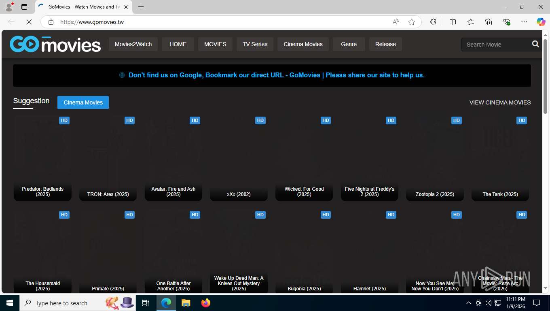Viewport: 550px width, 311px height.
Task: Open Favorites list in toolbar
Action: 471,22
